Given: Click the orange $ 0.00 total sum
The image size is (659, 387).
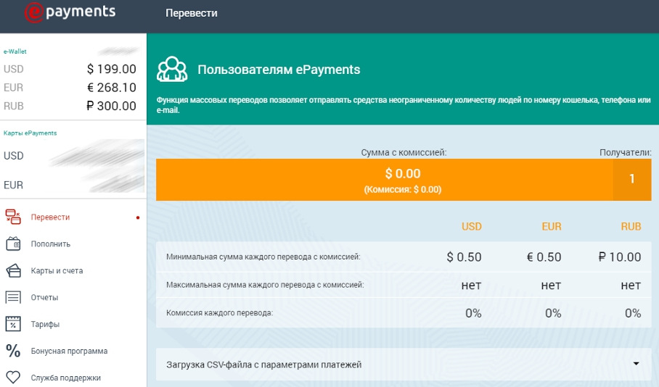Looking at the screenshot, I should [x=403, y=173].
